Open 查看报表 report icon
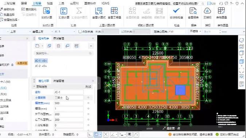246x138 pixels. 193,13
